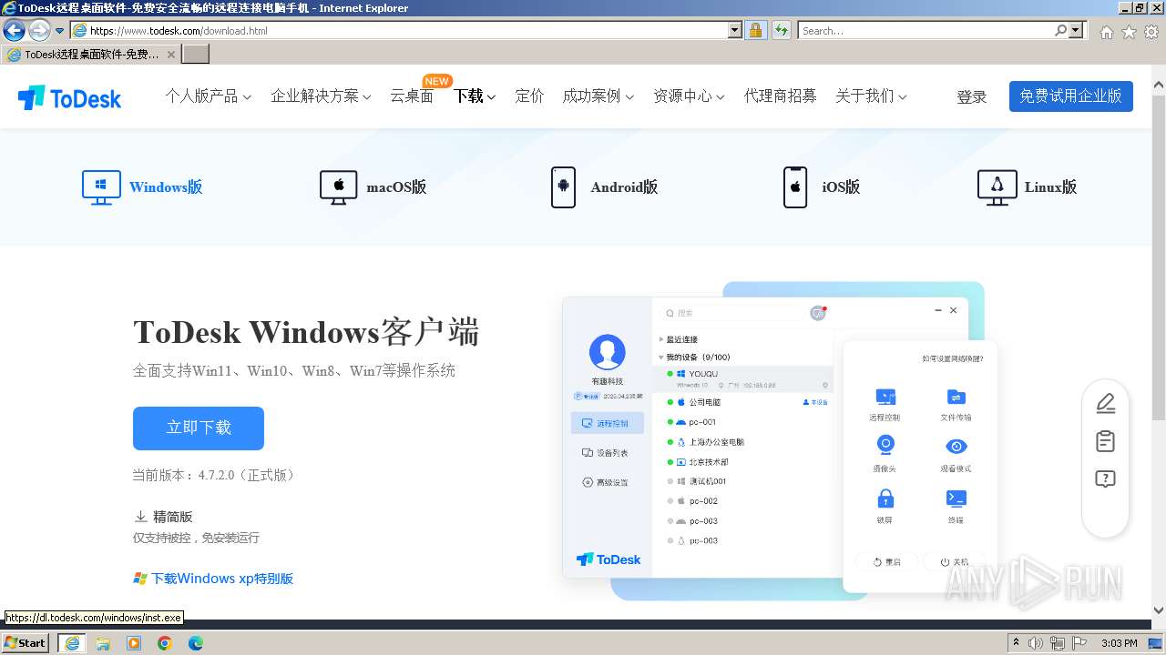Click the pencil feedback icon on sidebar
1166x655 pixels.
pos(1105,403)
